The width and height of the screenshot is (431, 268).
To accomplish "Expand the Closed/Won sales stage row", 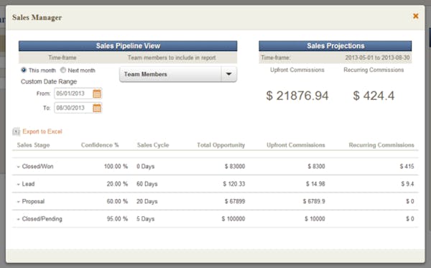I will point(19,167).
